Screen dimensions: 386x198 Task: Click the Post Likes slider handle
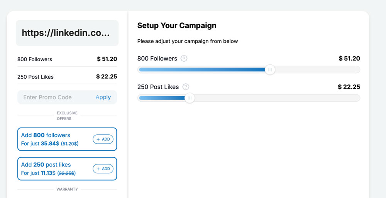tap(190, 98)
